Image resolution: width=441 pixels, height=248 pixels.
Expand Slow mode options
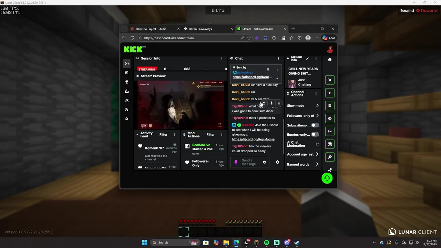tap(317, 106)
